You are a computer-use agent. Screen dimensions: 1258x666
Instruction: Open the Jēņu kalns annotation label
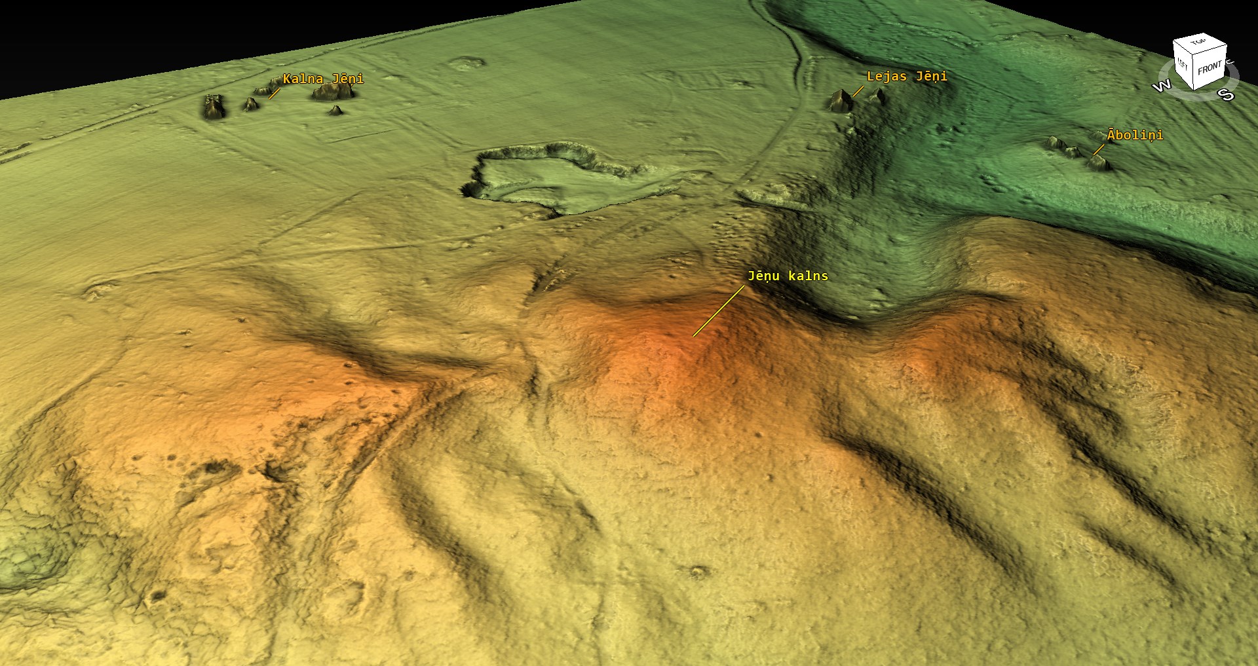click(788, 276)
